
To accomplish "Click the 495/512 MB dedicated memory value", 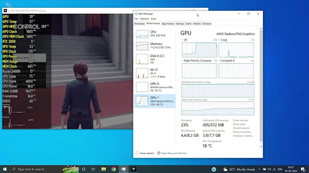I will point(213,125).
